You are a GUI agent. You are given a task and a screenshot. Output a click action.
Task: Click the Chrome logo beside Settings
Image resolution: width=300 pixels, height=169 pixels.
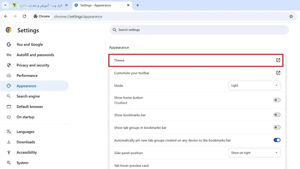click(8, 30)
